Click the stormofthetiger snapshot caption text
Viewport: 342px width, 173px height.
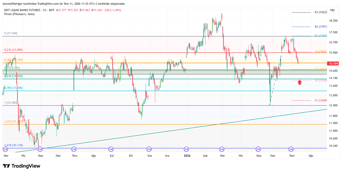(x=64, y=4)
